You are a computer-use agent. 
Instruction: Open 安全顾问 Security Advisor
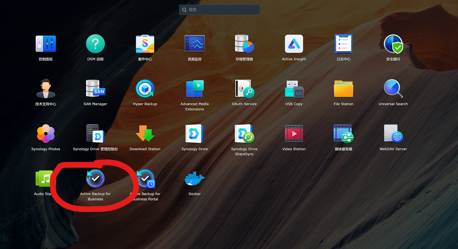[x=393, y=44]
